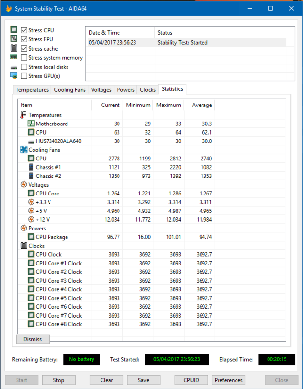Select the Stability Test: Started log entry

[182, 43]
